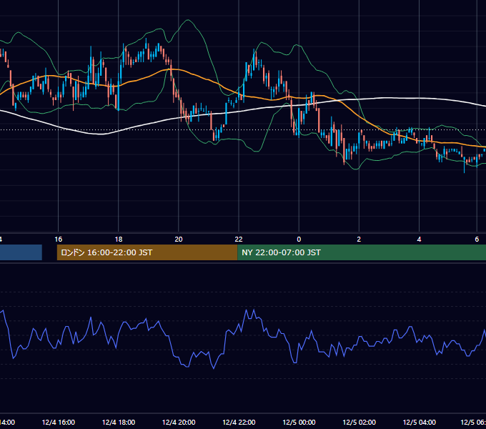Screen dimensions: 486x429
Task: Click the ロンドン 16:00-22:00 JST session bar
Action: 147,252
